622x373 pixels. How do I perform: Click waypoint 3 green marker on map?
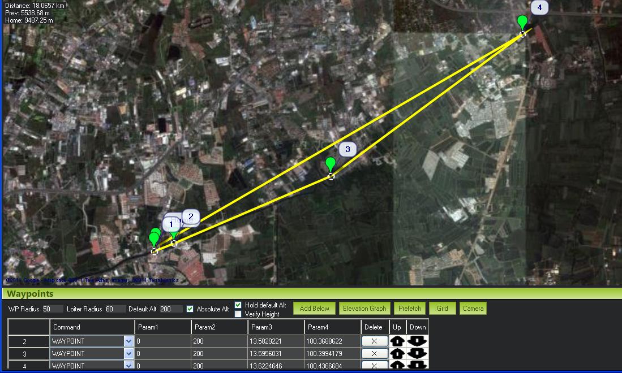tap(331, 165)
